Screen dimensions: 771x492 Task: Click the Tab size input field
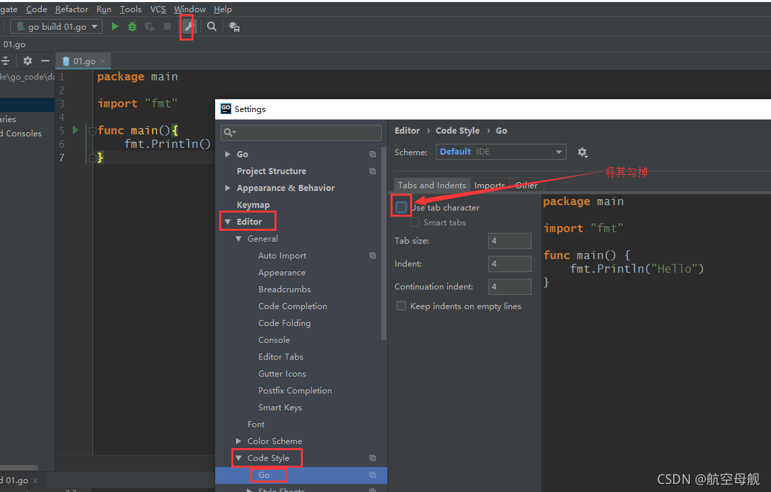509,240
